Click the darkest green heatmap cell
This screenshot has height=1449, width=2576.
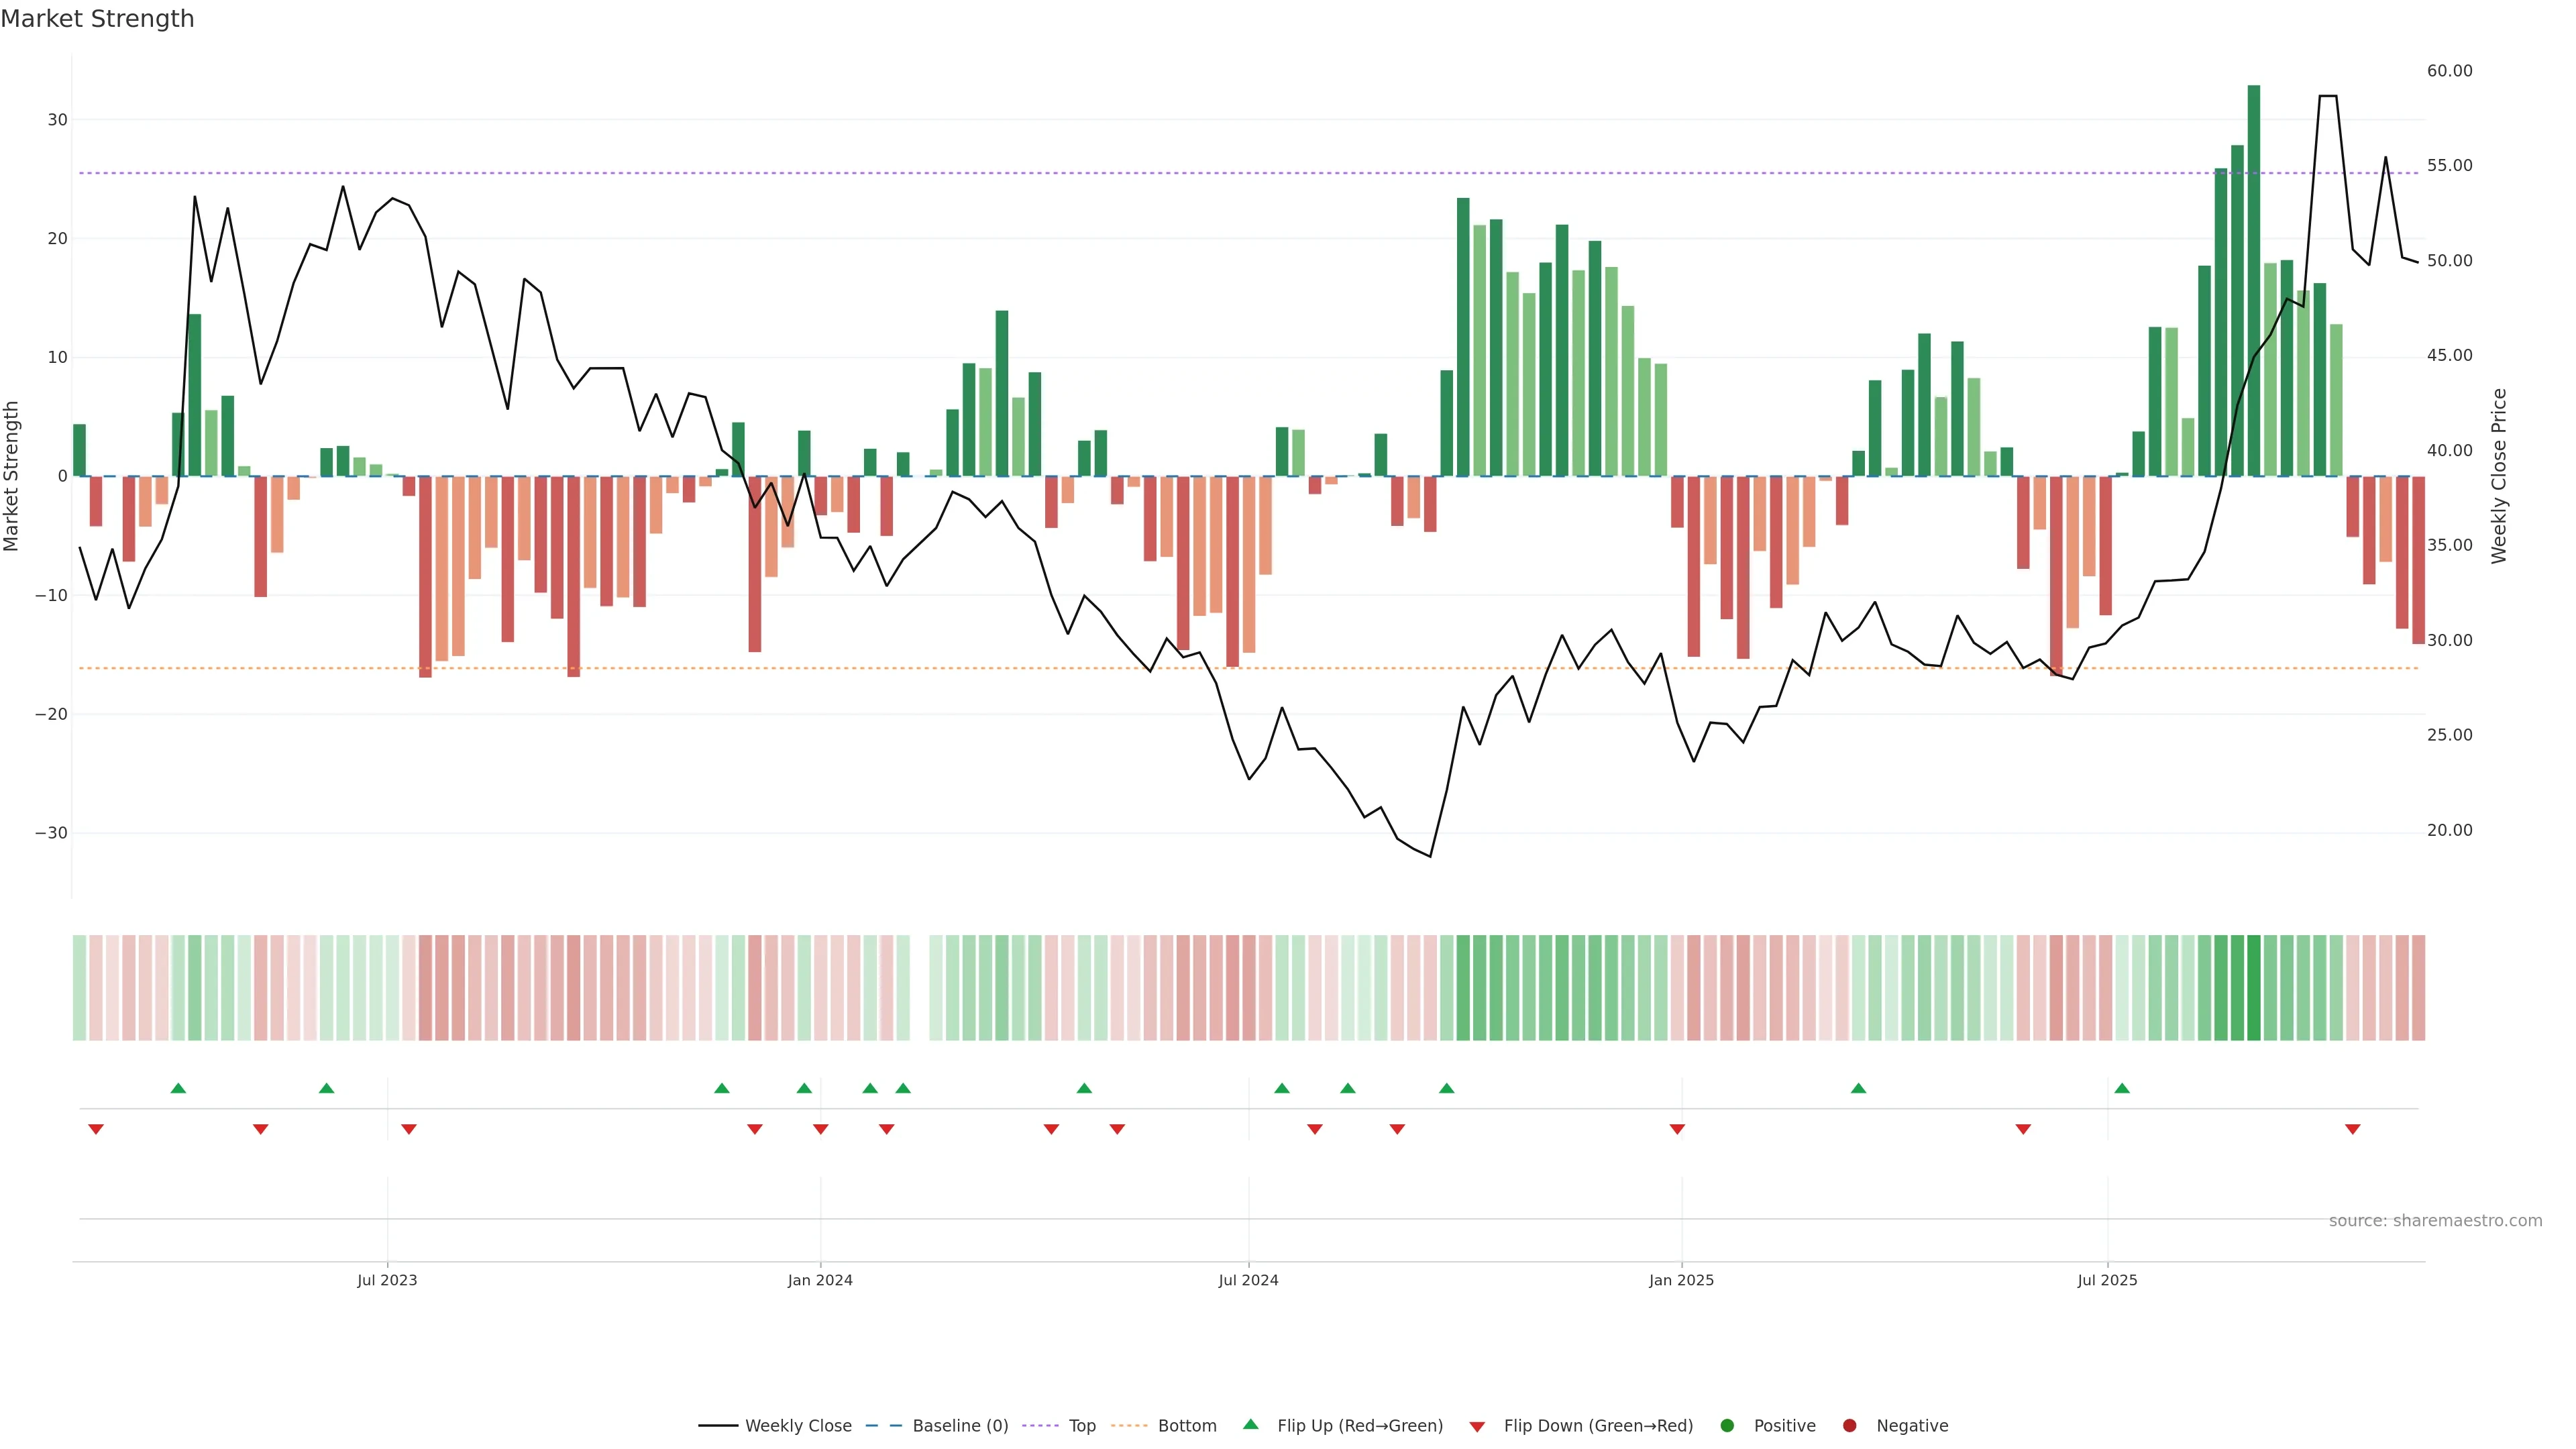[x=2254, y=987]
